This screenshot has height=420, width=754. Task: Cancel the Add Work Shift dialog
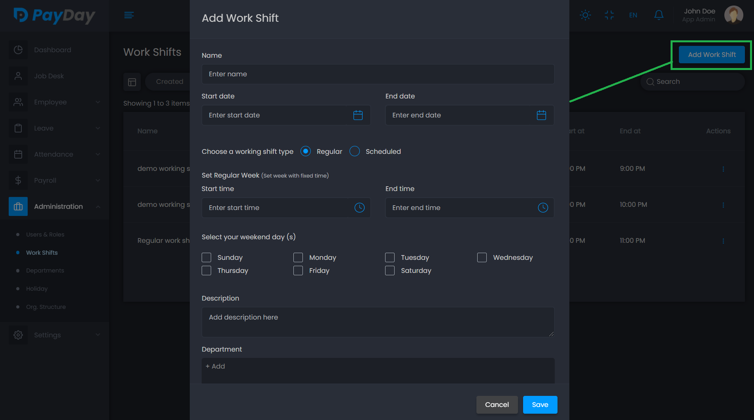coord(497,405)
